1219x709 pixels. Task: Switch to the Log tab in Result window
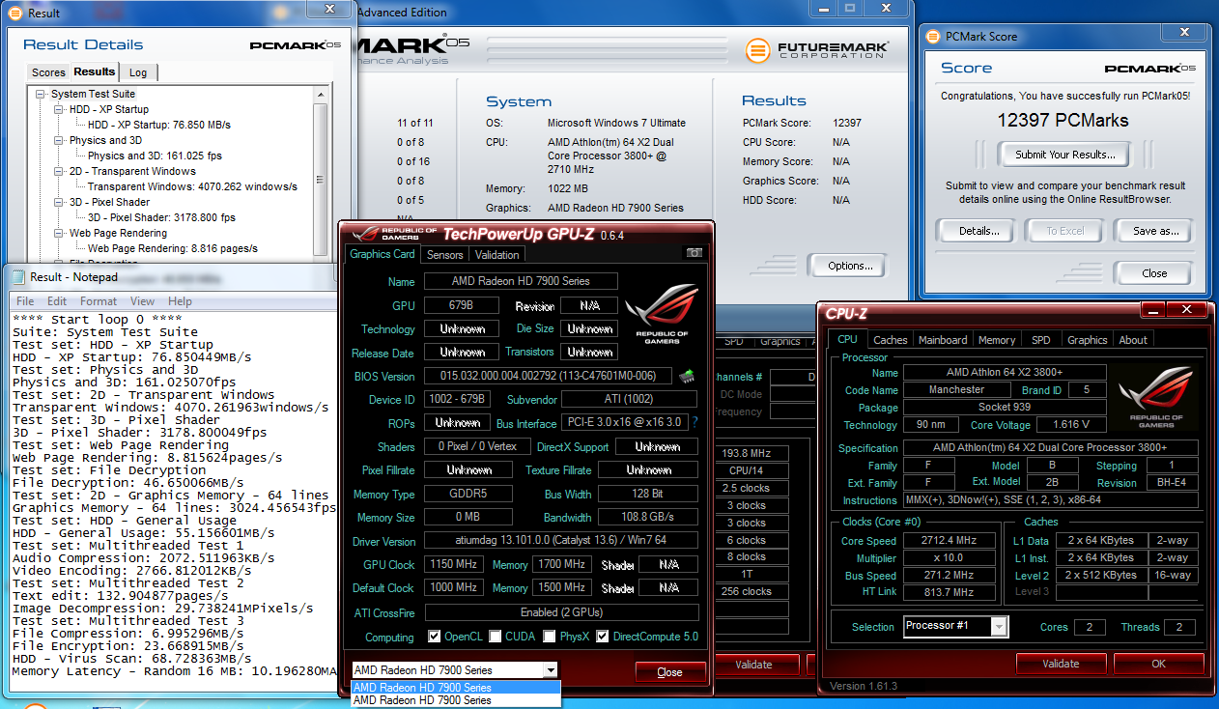(138, 72)
